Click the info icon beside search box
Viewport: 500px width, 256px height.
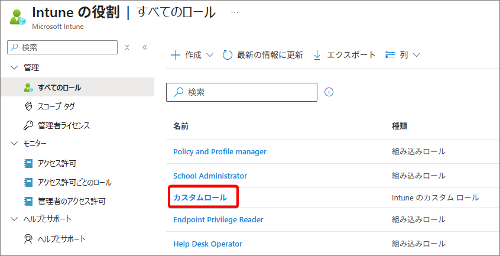click(x=329, y=92)
